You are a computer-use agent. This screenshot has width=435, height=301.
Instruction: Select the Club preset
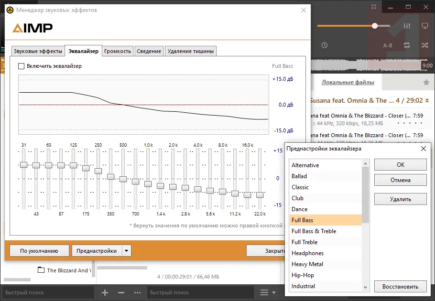coord(326,198)
